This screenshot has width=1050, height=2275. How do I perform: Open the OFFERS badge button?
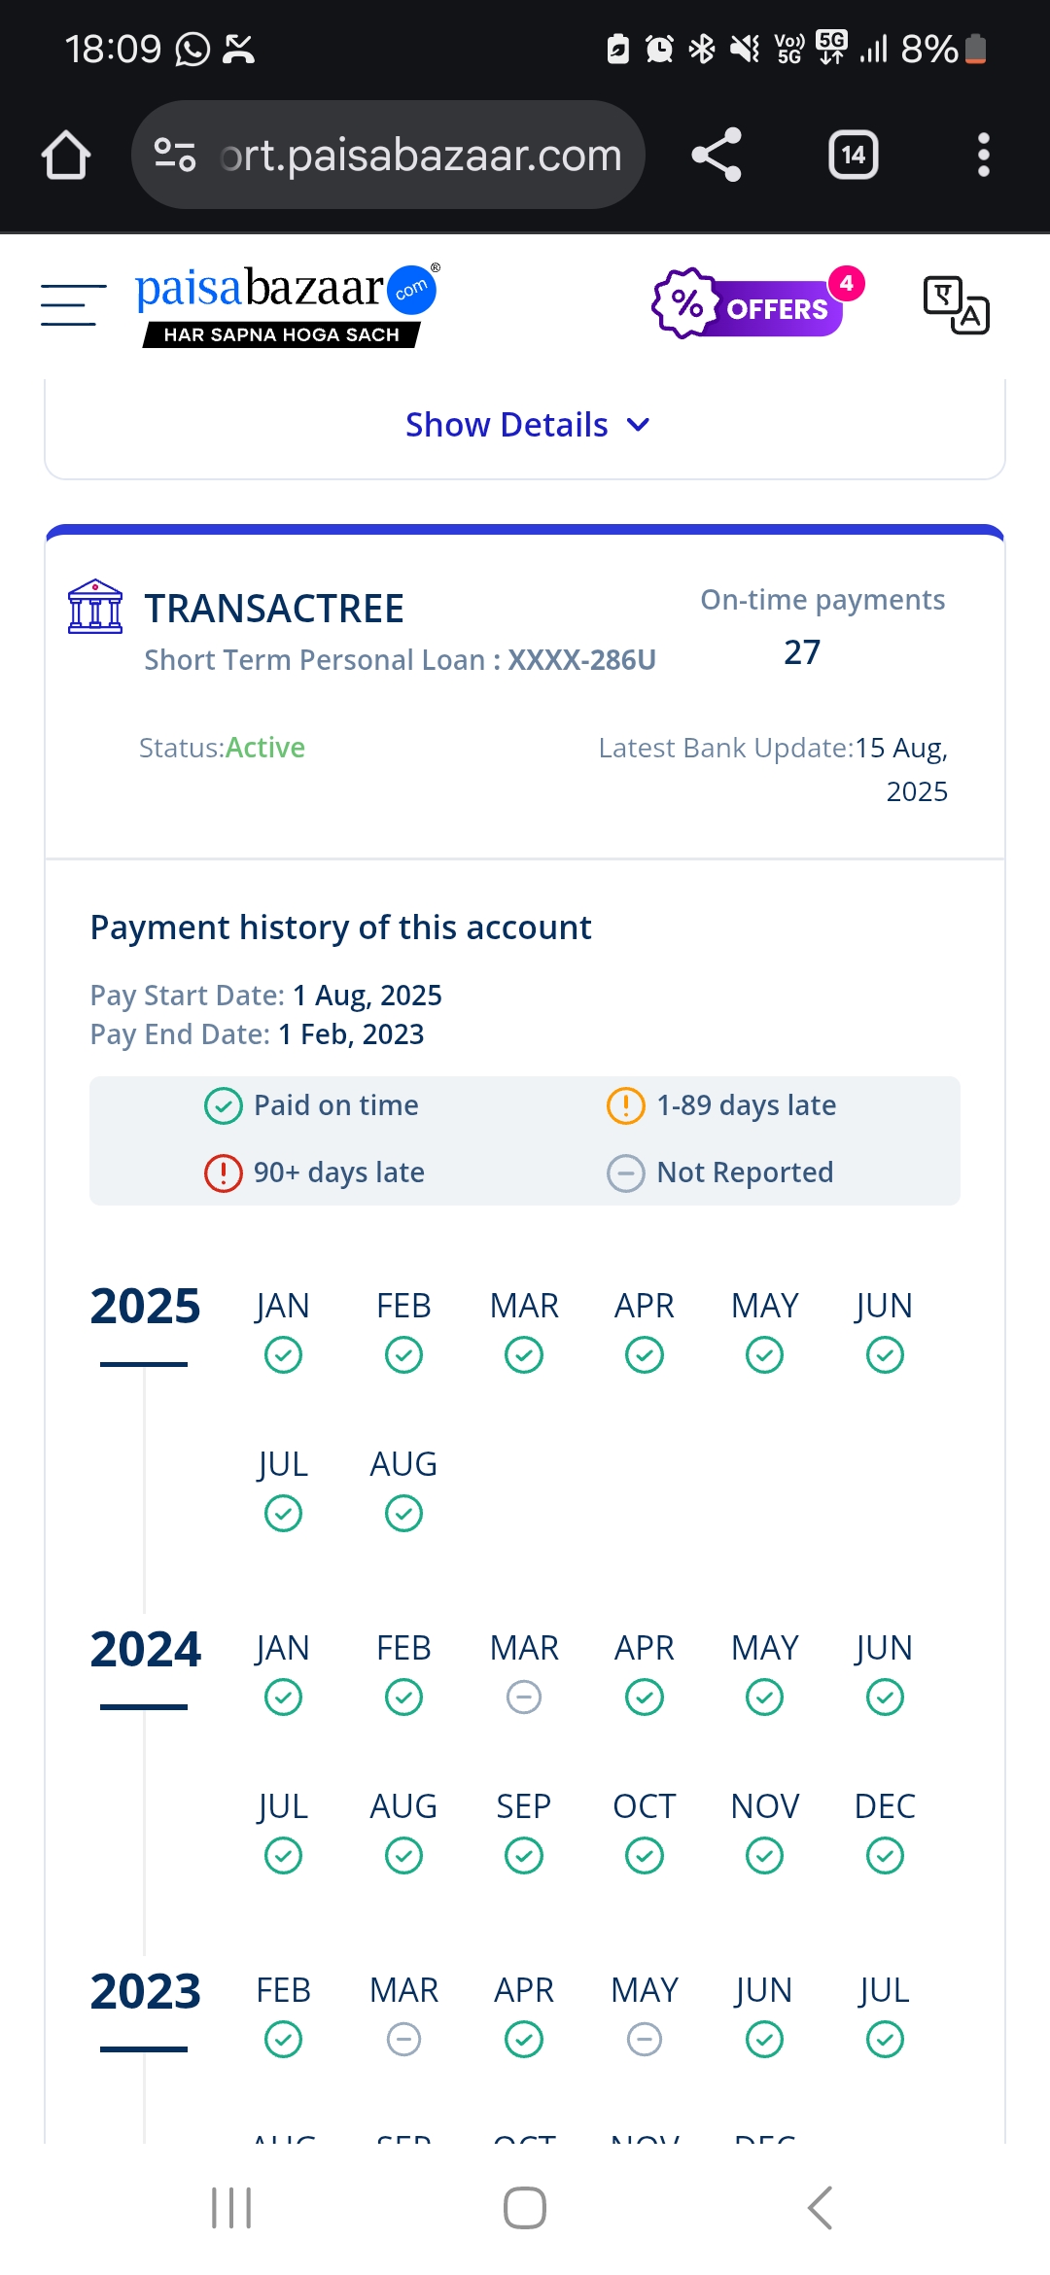(x=750, y=304)
